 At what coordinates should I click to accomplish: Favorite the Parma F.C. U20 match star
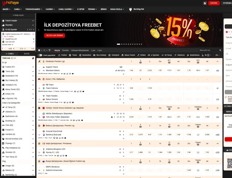(39, 153)
